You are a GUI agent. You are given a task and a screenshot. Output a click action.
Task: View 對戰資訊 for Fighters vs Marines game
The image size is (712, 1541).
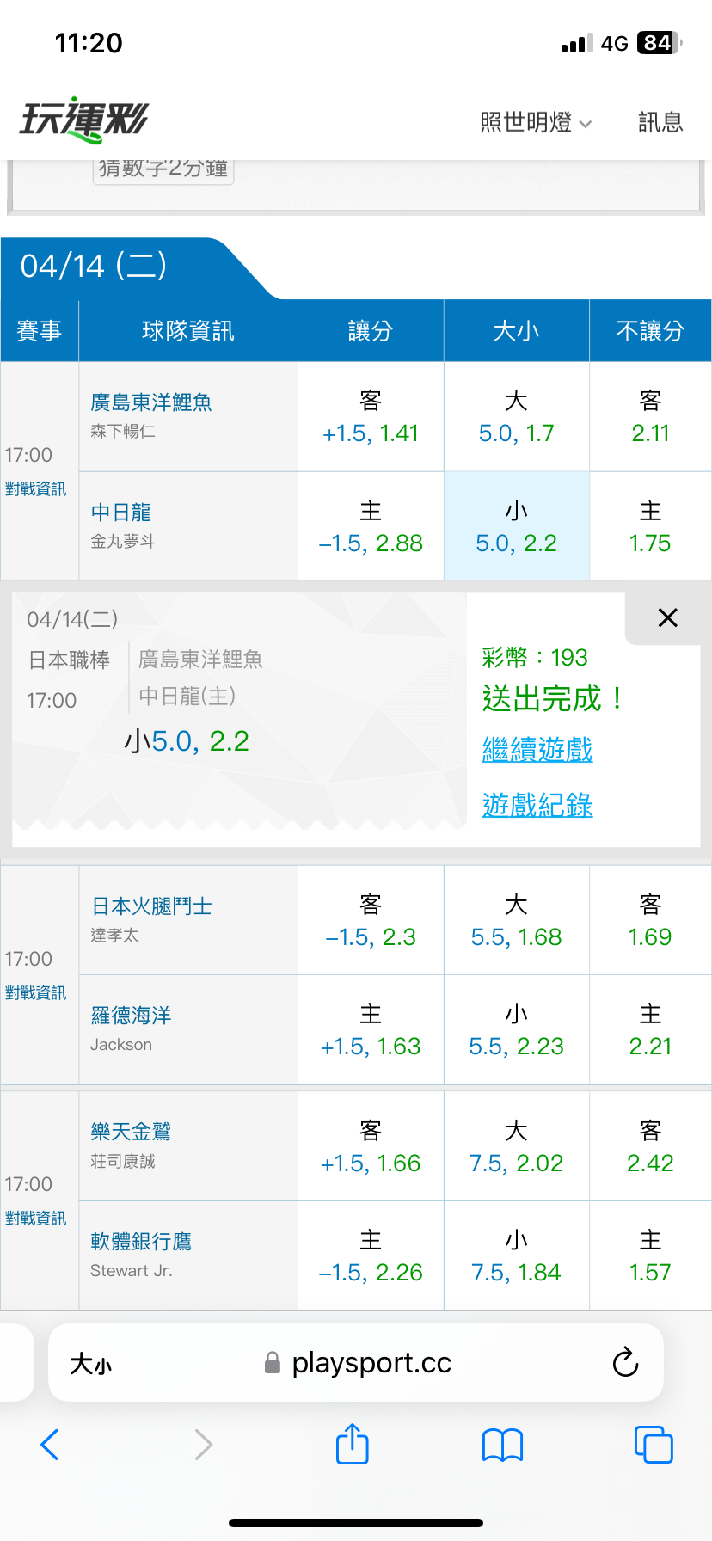click(x=35, y=993)
